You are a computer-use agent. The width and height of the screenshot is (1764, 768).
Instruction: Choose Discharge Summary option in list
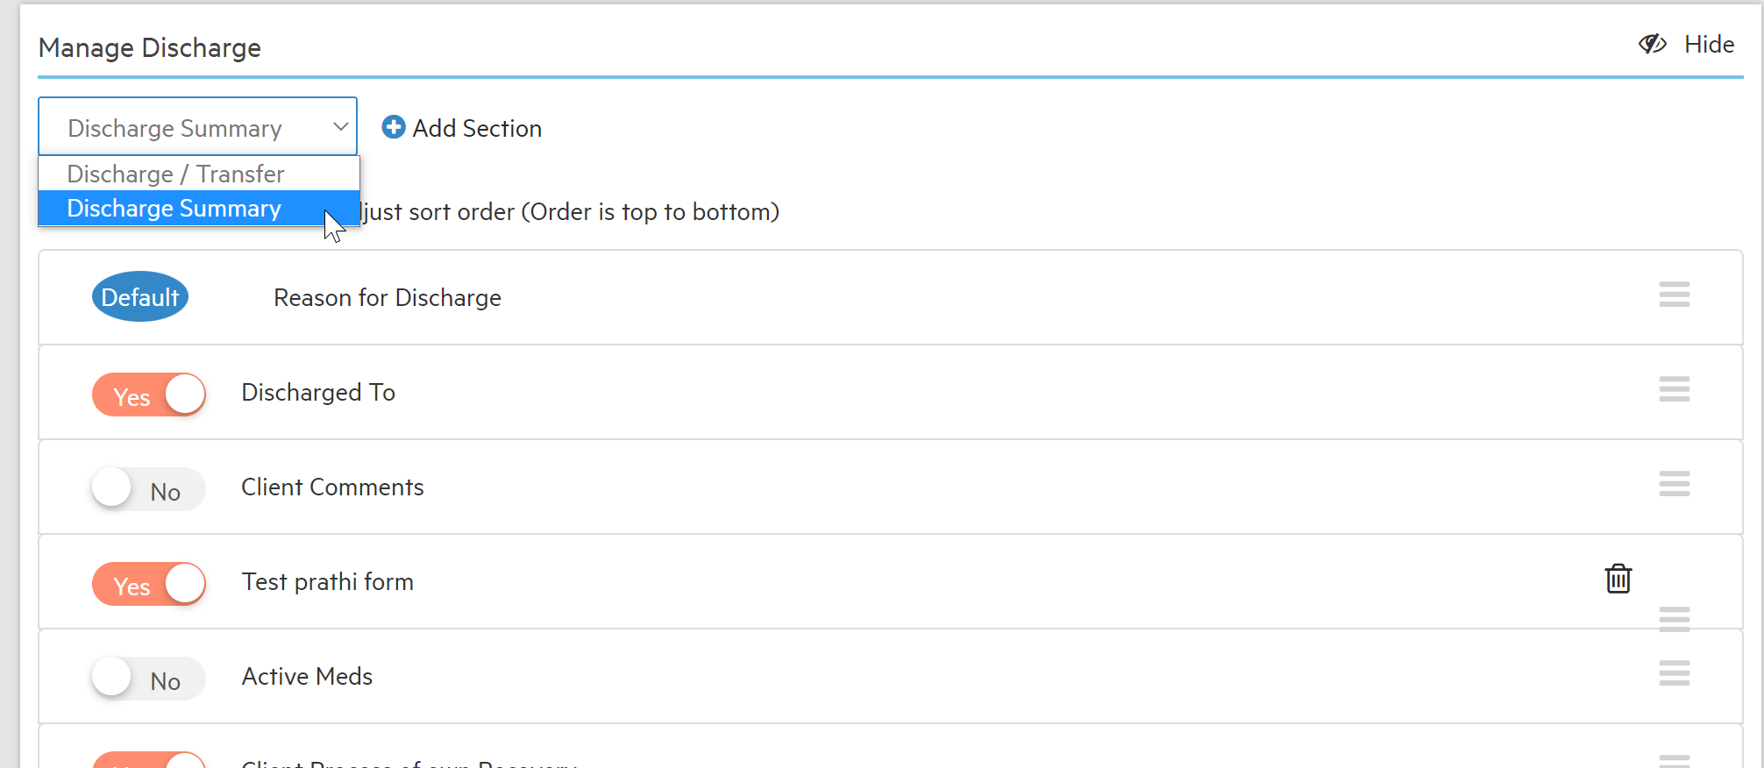174,209
